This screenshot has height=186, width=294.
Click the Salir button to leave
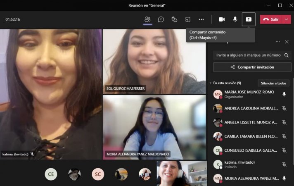tap(271, 19)
